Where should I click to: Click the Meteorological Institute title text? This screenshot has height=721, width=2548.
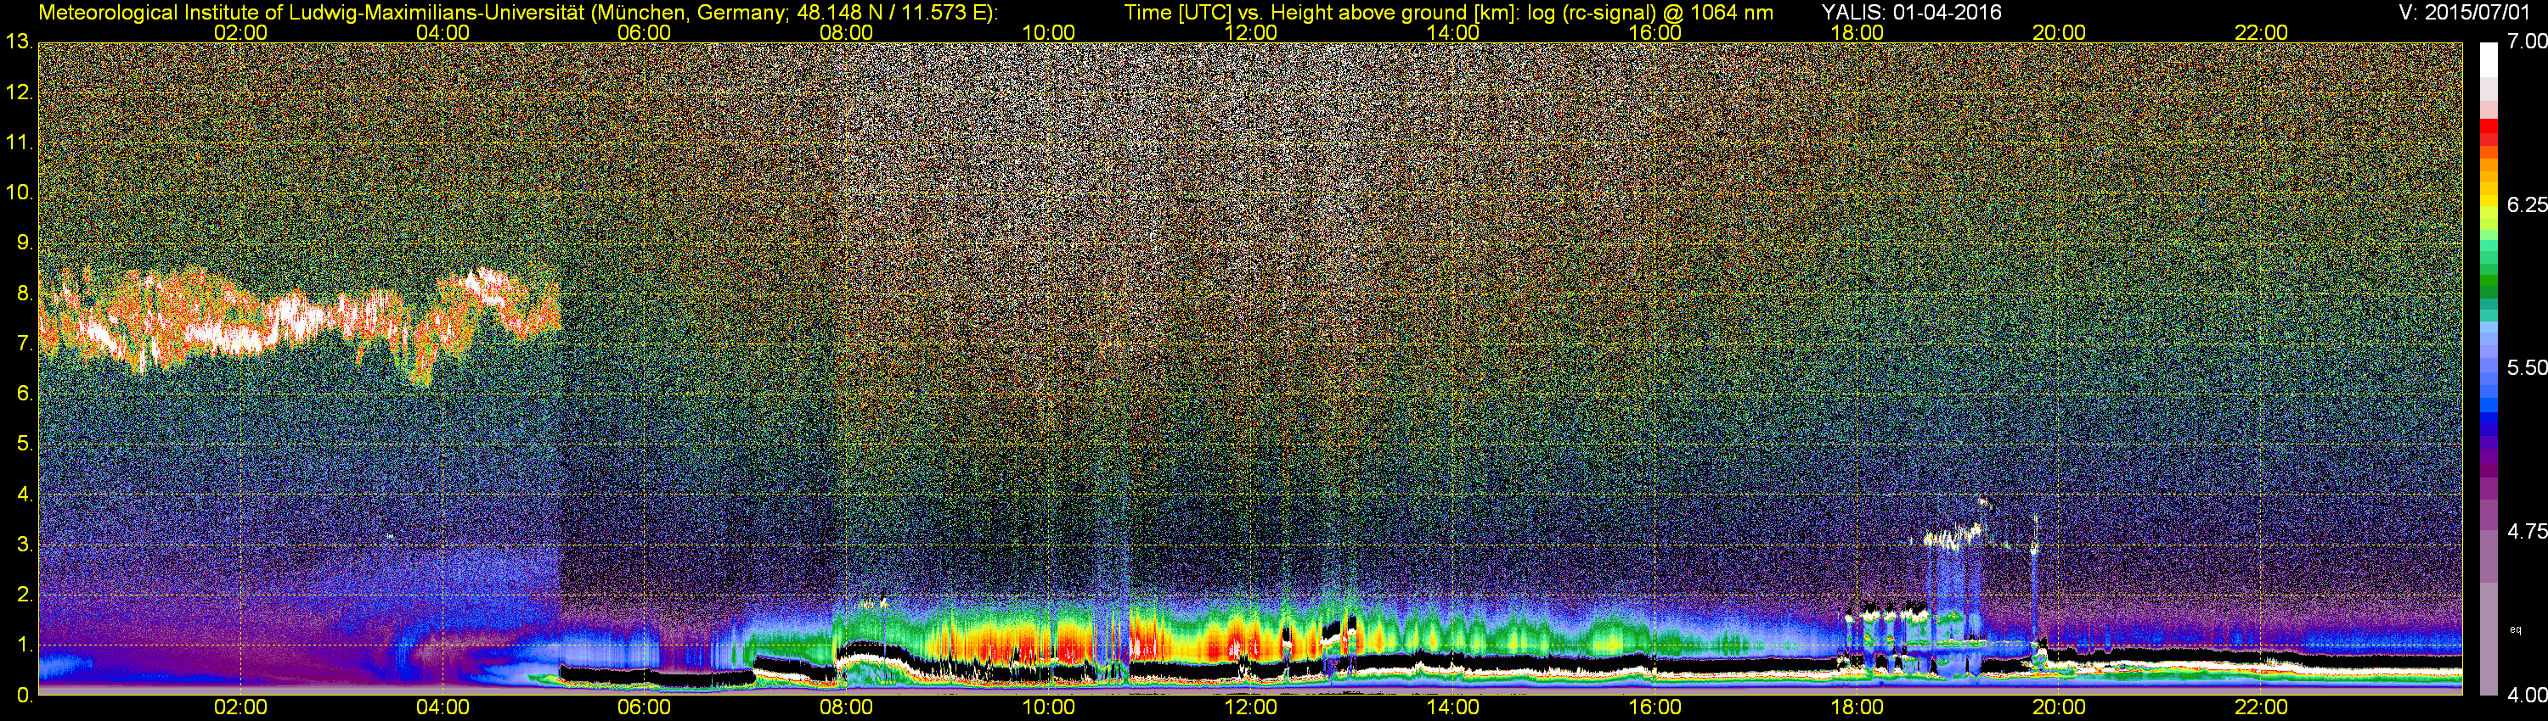click(517, 12)
